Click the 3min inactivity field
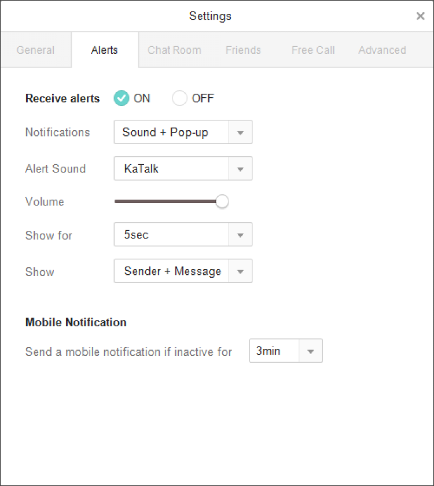Image resolution: width=434 pixels, height=486 pixels. (274, 351)
